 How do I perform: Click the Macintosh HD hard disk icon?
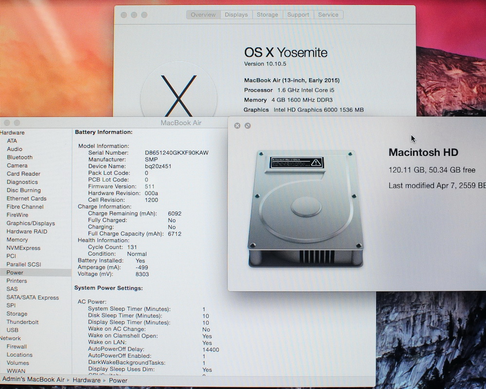(x=306, y=209)
